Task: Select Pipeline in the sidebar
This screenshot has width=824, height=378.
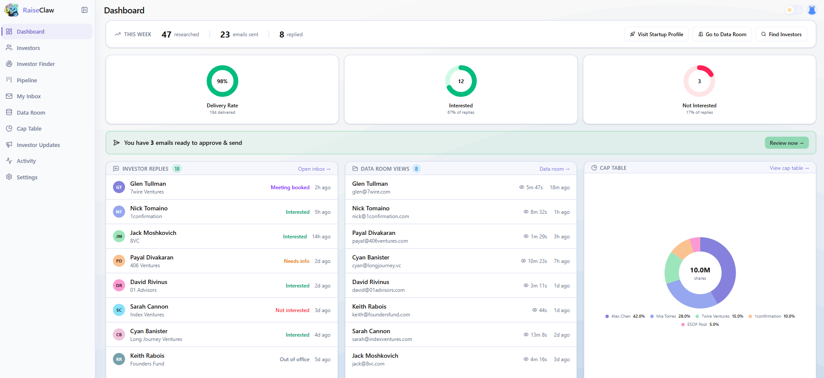Action: coord(47,80)
